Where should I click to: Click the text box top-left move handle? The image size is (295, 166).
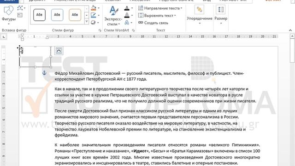pyautogui.click(x=19, y=48)
